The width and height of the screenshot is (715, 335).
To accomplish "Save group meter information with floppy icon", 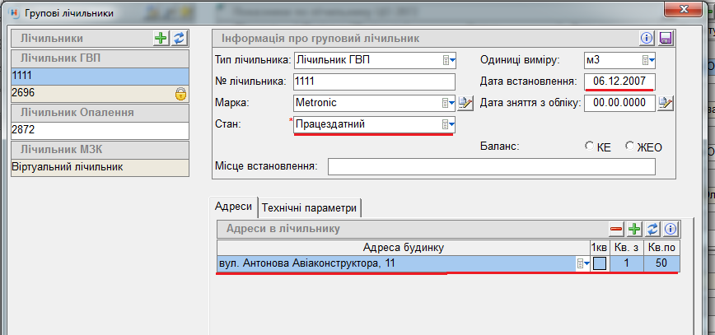I will (x=666, y=39).
